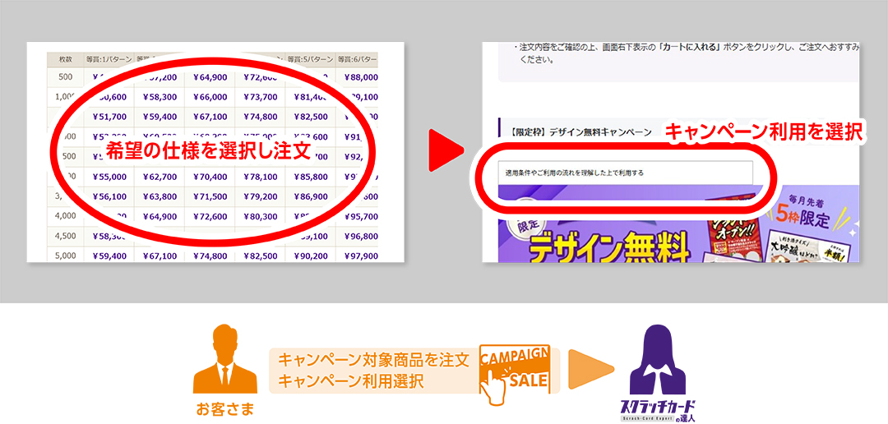The image size is (888, 424).
Task: Click the 等賞:5パターン column header
Action: pos(311,59)
